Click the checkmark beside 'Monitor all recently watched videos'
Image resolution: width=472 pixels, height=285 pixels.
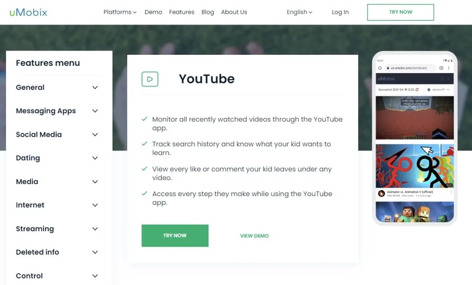coord(144,118)
